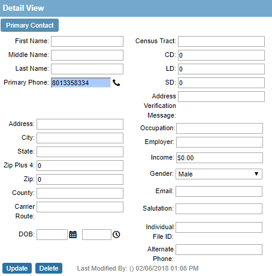
Task: Focus the First Name input field
Action: pos(87,41)
